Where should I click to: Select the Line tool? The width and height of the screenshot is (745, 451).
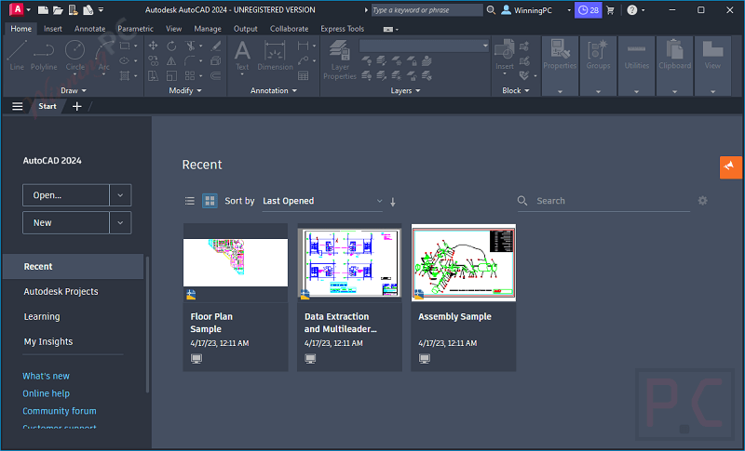point(17,56)
